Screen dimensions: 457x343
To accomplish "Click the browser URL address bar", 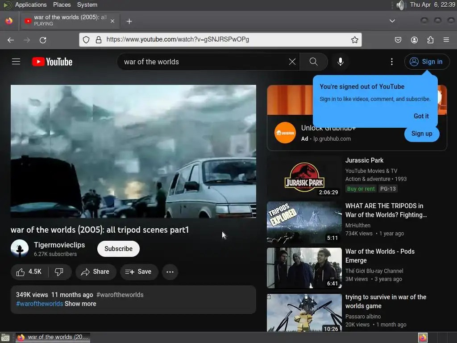I will click(220, 40).
